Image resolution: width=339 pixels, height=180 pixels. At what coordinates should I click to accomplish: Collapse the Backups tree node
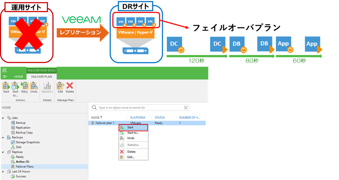coord(3,138)
